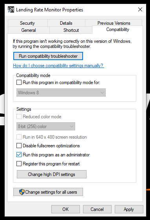Go to the Previous Versions tab

114,23
